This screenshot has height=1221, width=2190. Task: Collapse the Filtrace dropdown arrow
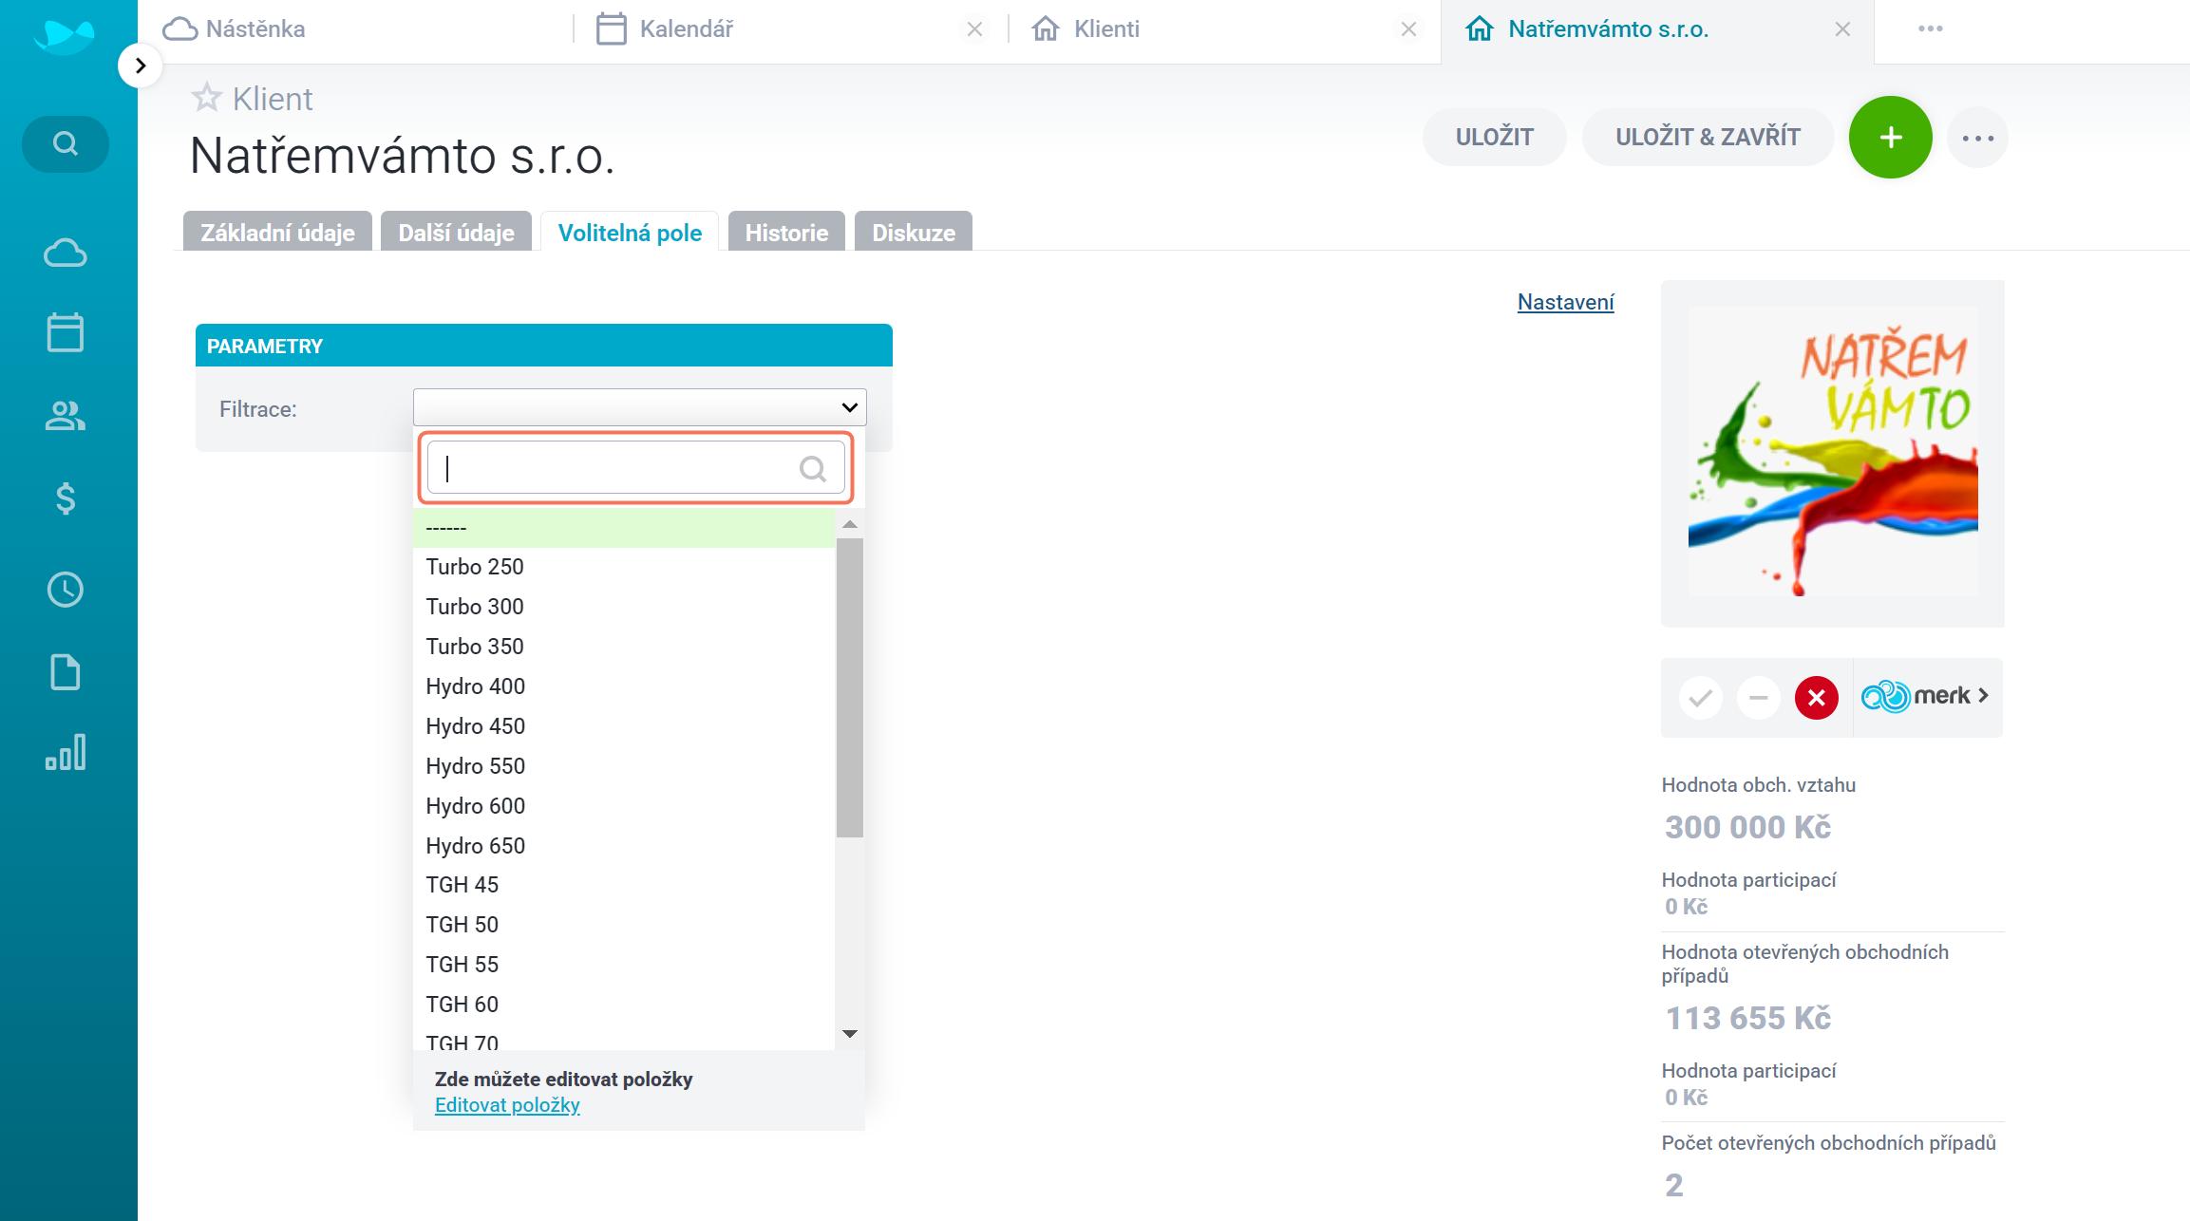pos(849,407)
